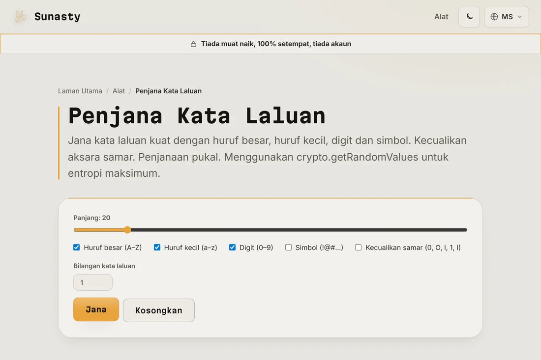Select the Penjana Kata Laluan breadcrumb
Screen dimensions: 541x360
coord(168,91)
